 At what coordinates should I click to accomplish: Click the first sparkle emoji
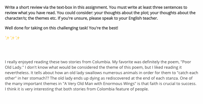point(7,38)
